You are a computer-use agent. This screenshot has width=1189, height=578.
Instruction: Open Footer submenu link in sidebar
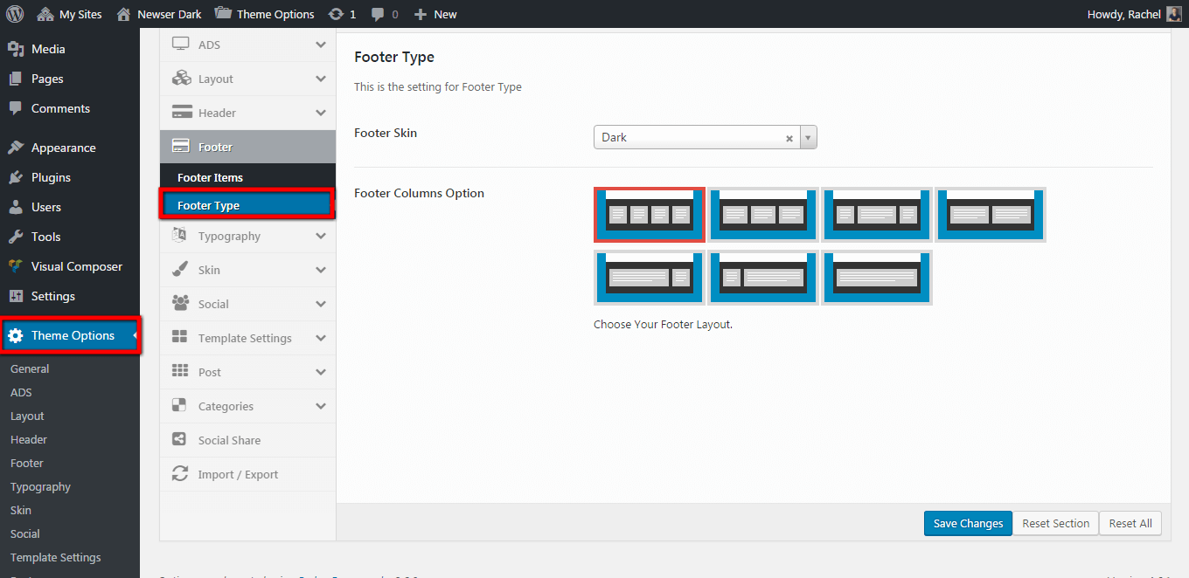pyautogui.click(x=27, y=463)
